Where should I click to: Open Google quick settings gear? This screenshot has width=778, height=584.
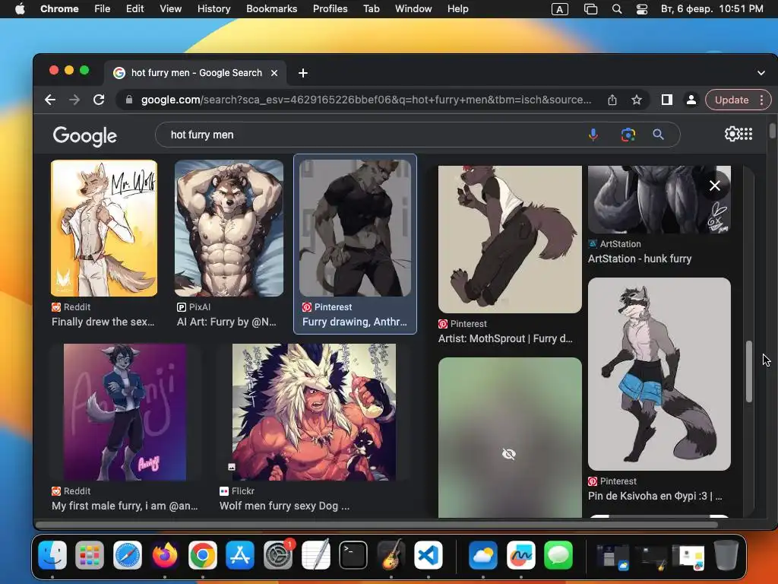[x=732, y=134]
